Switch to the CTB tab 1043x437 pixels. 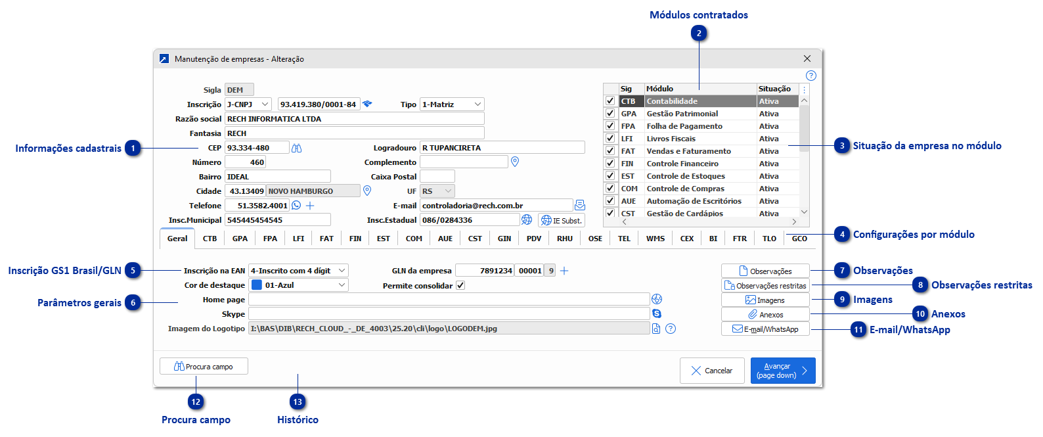pos(210,239)
